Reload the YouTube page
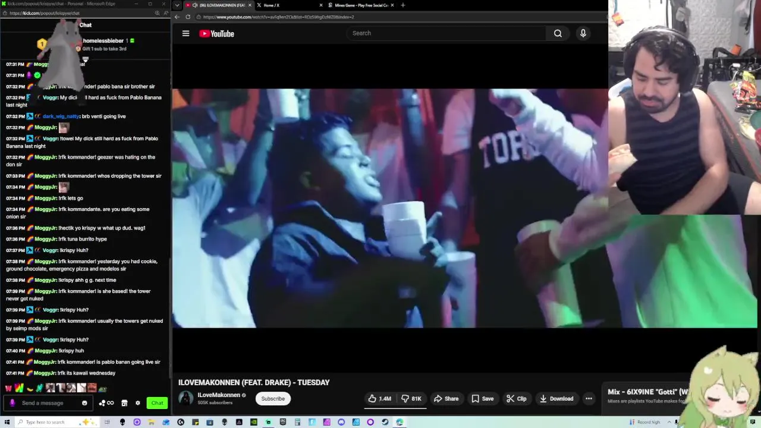Viewport: 761px width, 428px height. (188, 17)
